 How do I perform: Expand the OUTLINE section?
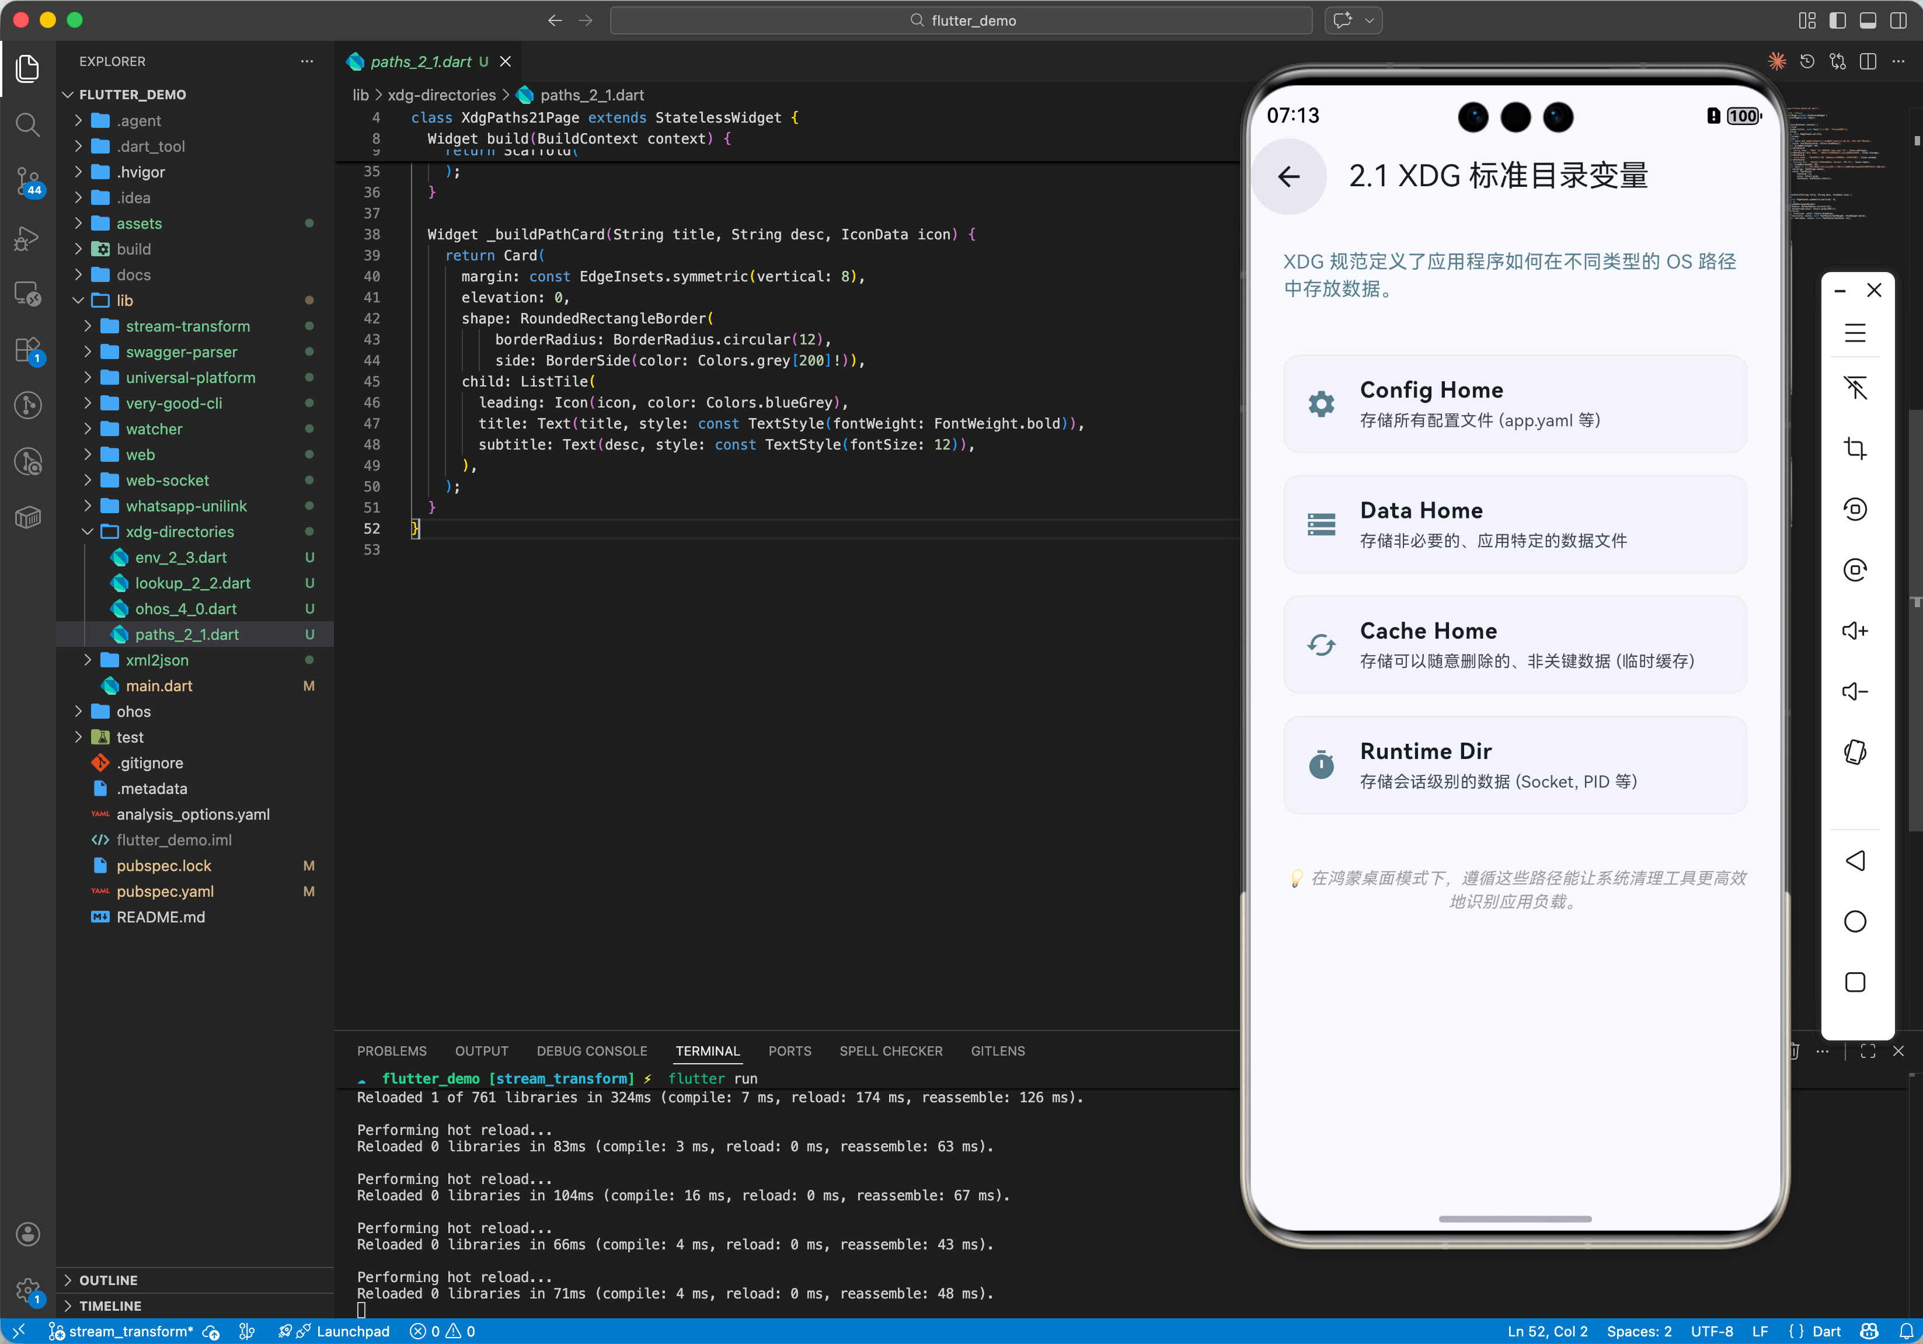pyautogui.click(x=108, y=1280)
